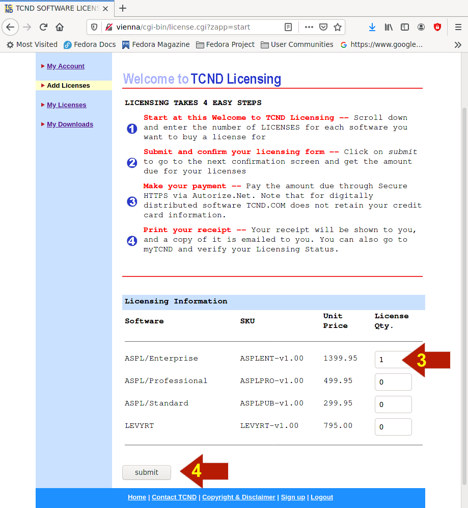Toggle Reader View in the address bar

click(x=288, y=27)
